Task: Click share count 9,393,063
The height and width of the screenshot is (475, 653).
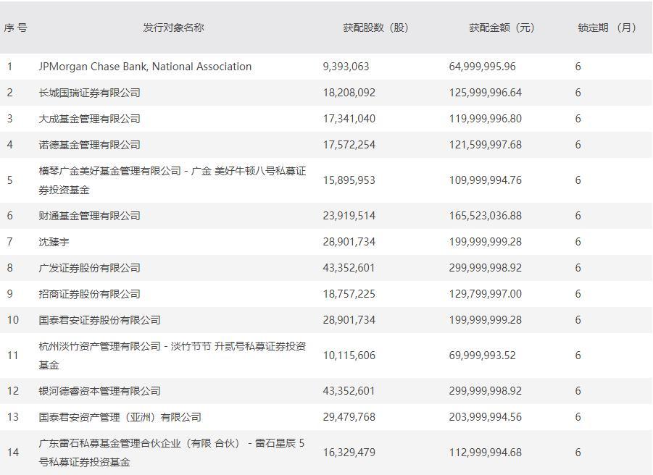Action: 346,67
